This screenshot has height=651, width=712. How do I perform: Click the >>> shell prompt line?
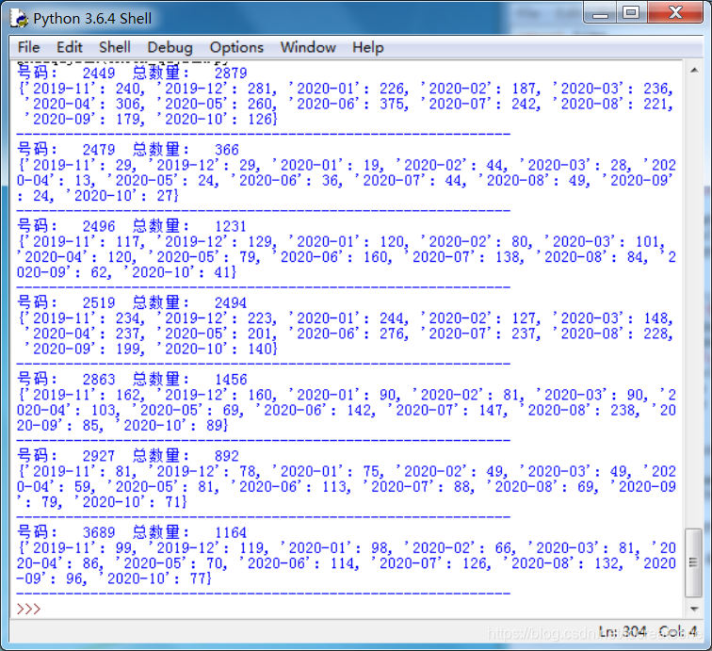[28, 609]
